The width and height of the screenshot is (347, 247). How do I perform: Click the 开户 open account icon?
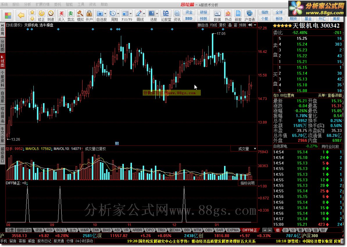(89, 15)
